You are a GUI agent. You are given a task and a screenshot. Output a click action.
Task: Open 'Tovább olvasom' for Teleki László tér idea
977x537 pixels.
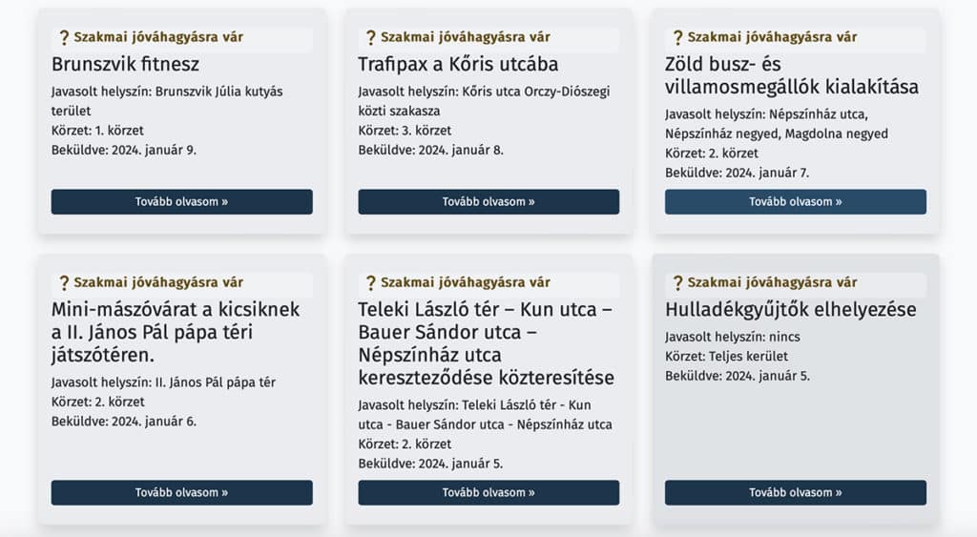488,493
